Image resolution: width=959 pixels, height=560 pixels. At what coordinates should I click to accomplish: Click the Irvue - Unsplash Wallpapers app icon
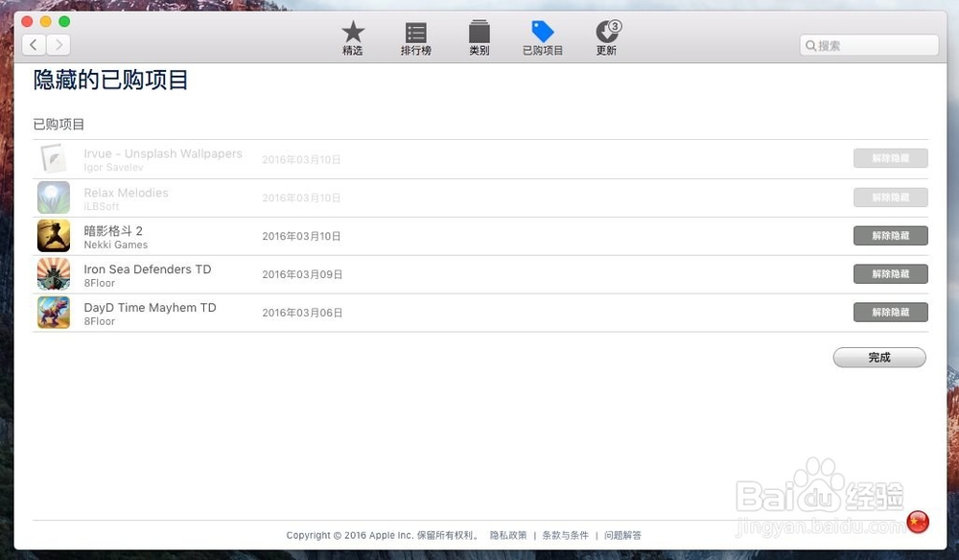click(53, 159)
